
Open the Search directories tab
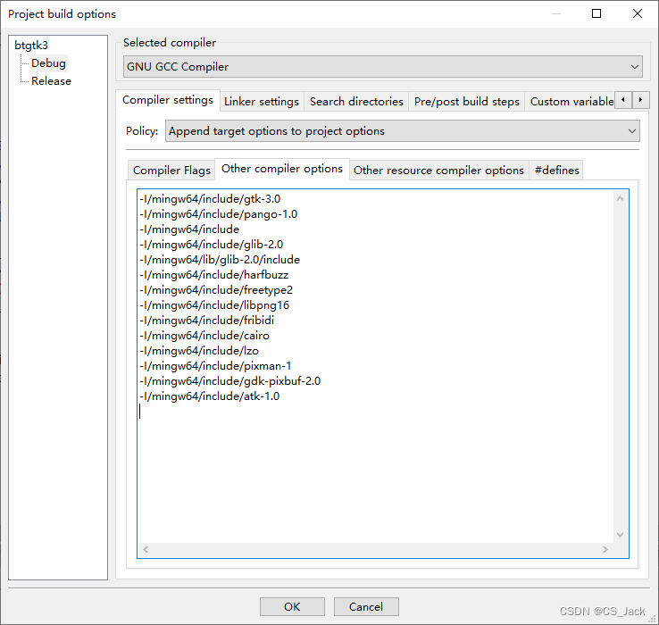(356, 101)
